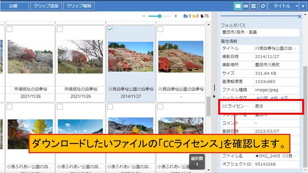Click the オブジェクトID value 95142068
This screenshot has width=308, height=173.
(x=265, y=164)
